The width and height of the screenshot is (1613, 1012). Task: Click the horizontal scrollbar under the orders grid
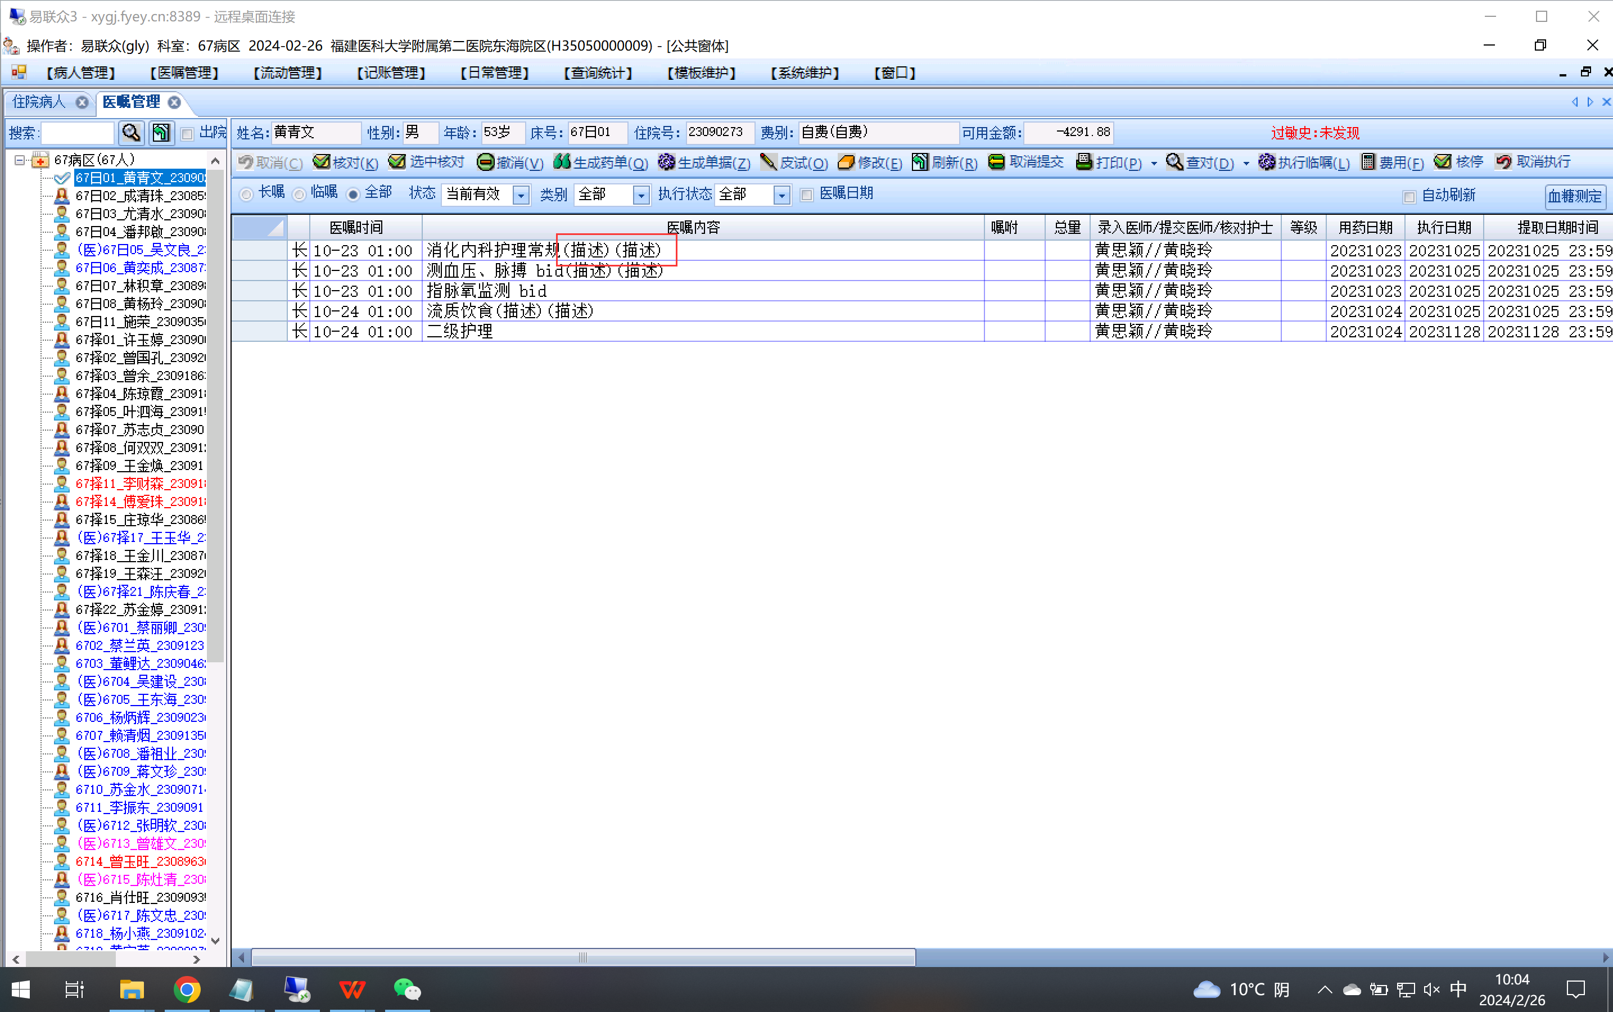pyautogui.click(x=582, y=957)
